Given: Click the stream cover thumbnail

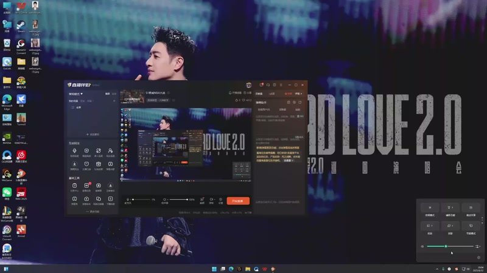Looking at the screenshot, I should (x=132, y=96).
